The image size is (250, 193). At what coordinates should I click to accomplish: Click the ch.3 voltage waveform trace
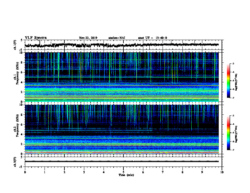[x=122, y=161]
